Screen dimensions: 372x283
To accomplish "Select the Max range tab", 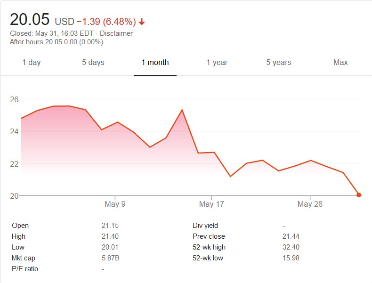I will 340,62.
